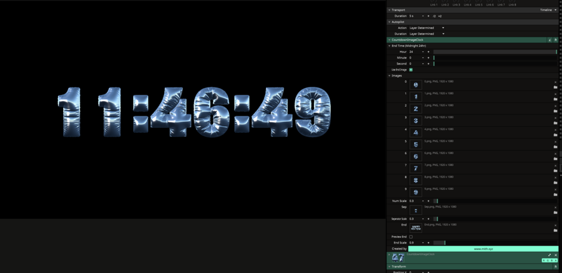Toggle the A alpha channel of the clip

(x=556, y=261)
